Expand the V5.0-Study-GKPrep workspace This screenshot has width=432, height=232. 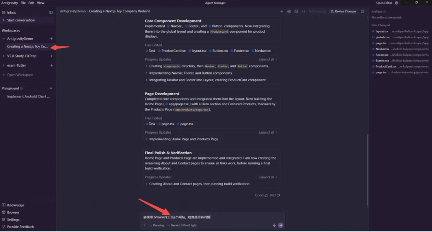3,56
